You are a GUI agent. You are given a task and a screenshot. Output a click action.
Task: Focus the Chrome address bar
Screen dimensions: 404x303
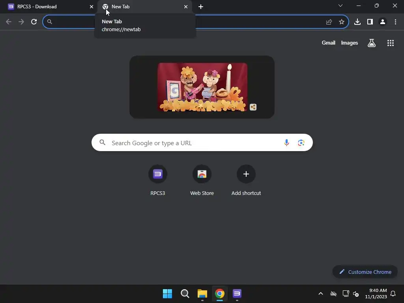[x=196, y=22]
